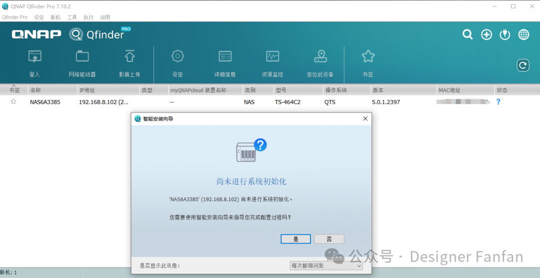
Task: Click 定位此设备 locate device icon
Action: [320, 56]
